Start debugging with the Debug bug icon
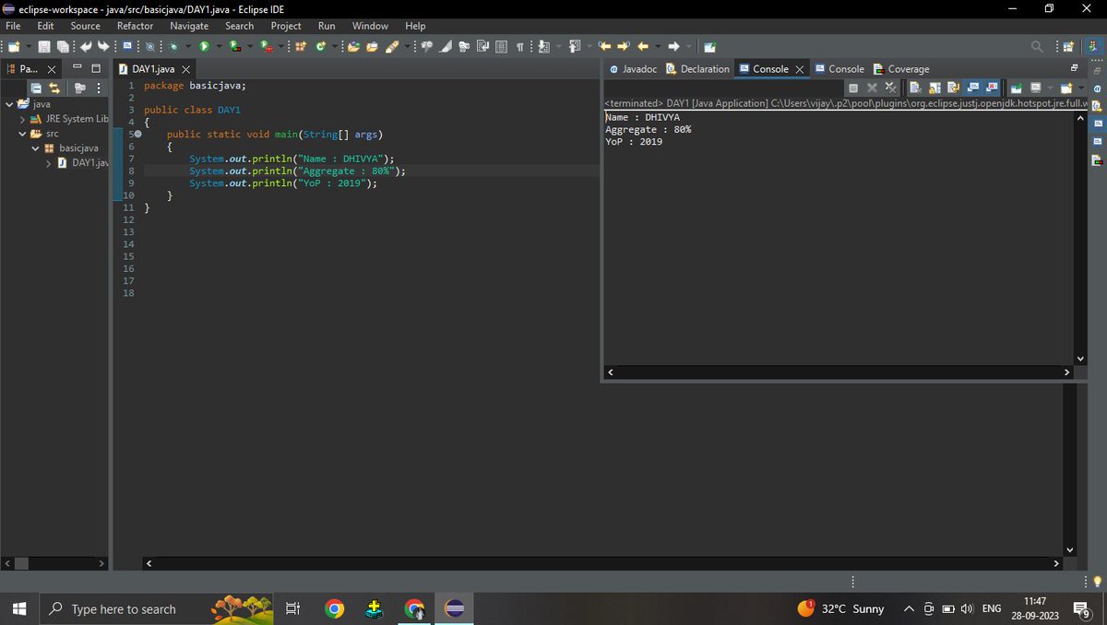Image resolution: width=1107 pixels, height=625 pixels. tap(173, 46)
